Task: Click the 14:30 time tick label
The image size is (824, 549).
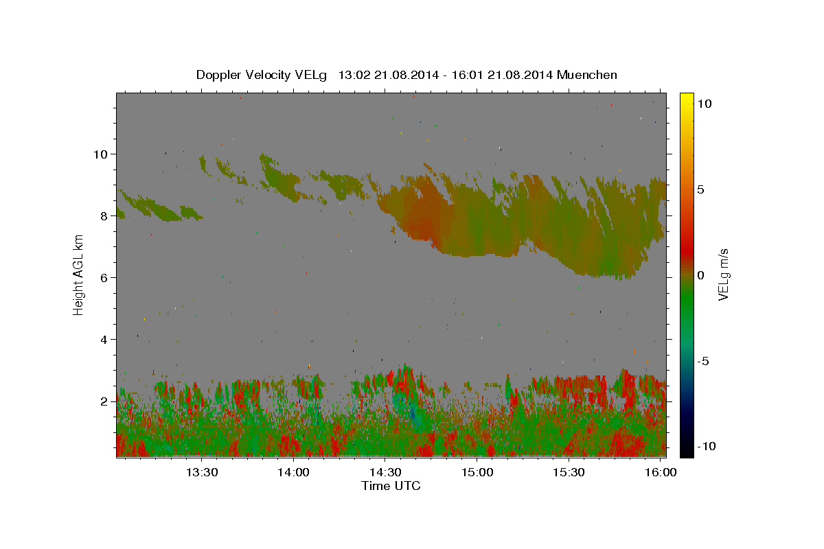Action: pyautogui.click(x=385, y=472)
